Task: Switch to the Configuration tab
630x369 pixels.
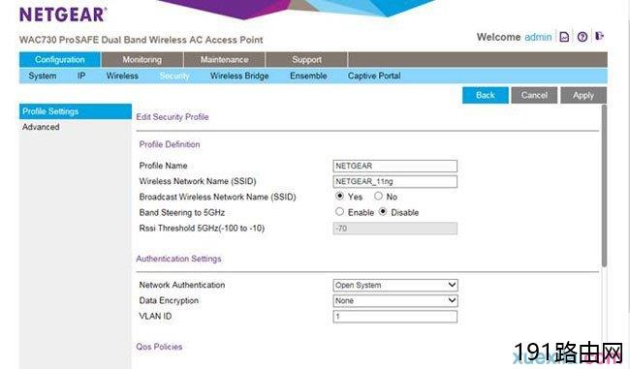Action: pyautogui.click(x=60, y=60)
